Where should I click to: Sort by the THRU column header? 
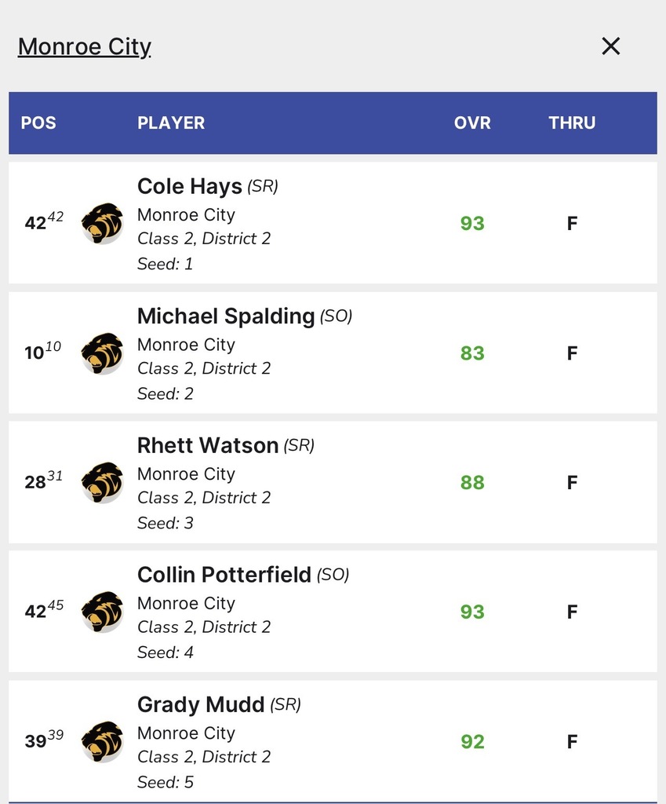[x=572, y=122]
